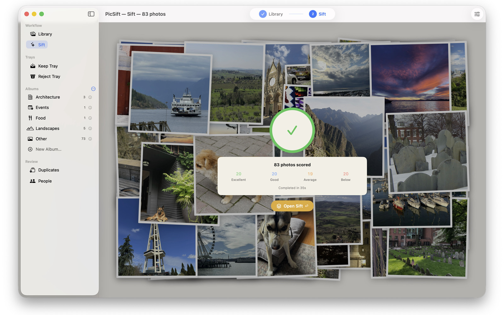Click the window title "PicSift — Sift — 83 photos"
The height and width of the screenshot is (315, 504).
coord(135,14)
